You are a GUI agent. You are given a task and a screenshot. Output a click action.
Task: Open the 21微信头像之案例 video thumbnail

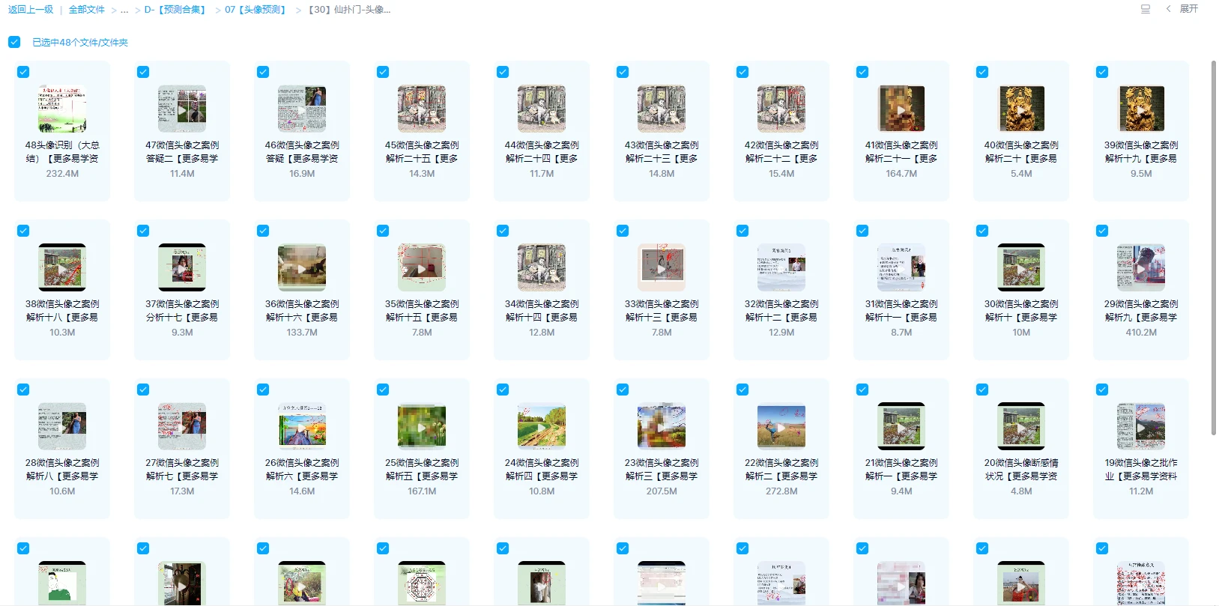click(x=901, y=426)
